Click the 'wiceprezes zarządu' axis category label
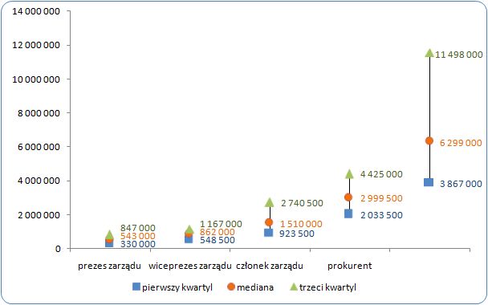Viewport: 488px width, 305px height. [x=190, y=266]
